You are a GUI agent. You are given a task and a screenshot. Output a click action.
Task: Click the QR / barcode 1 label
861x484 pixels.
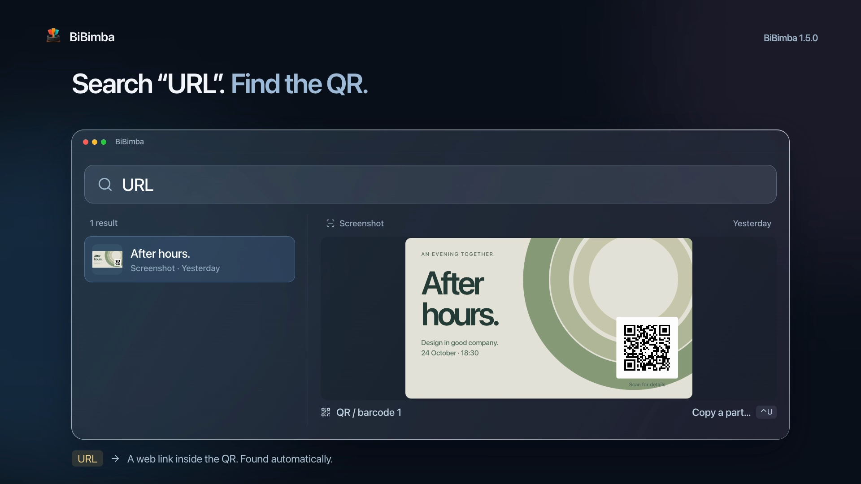click(369, 412)
